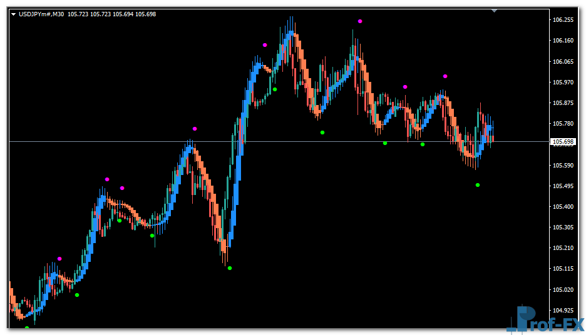Click the white triangle beside USDJPYm#,M30

14,14
